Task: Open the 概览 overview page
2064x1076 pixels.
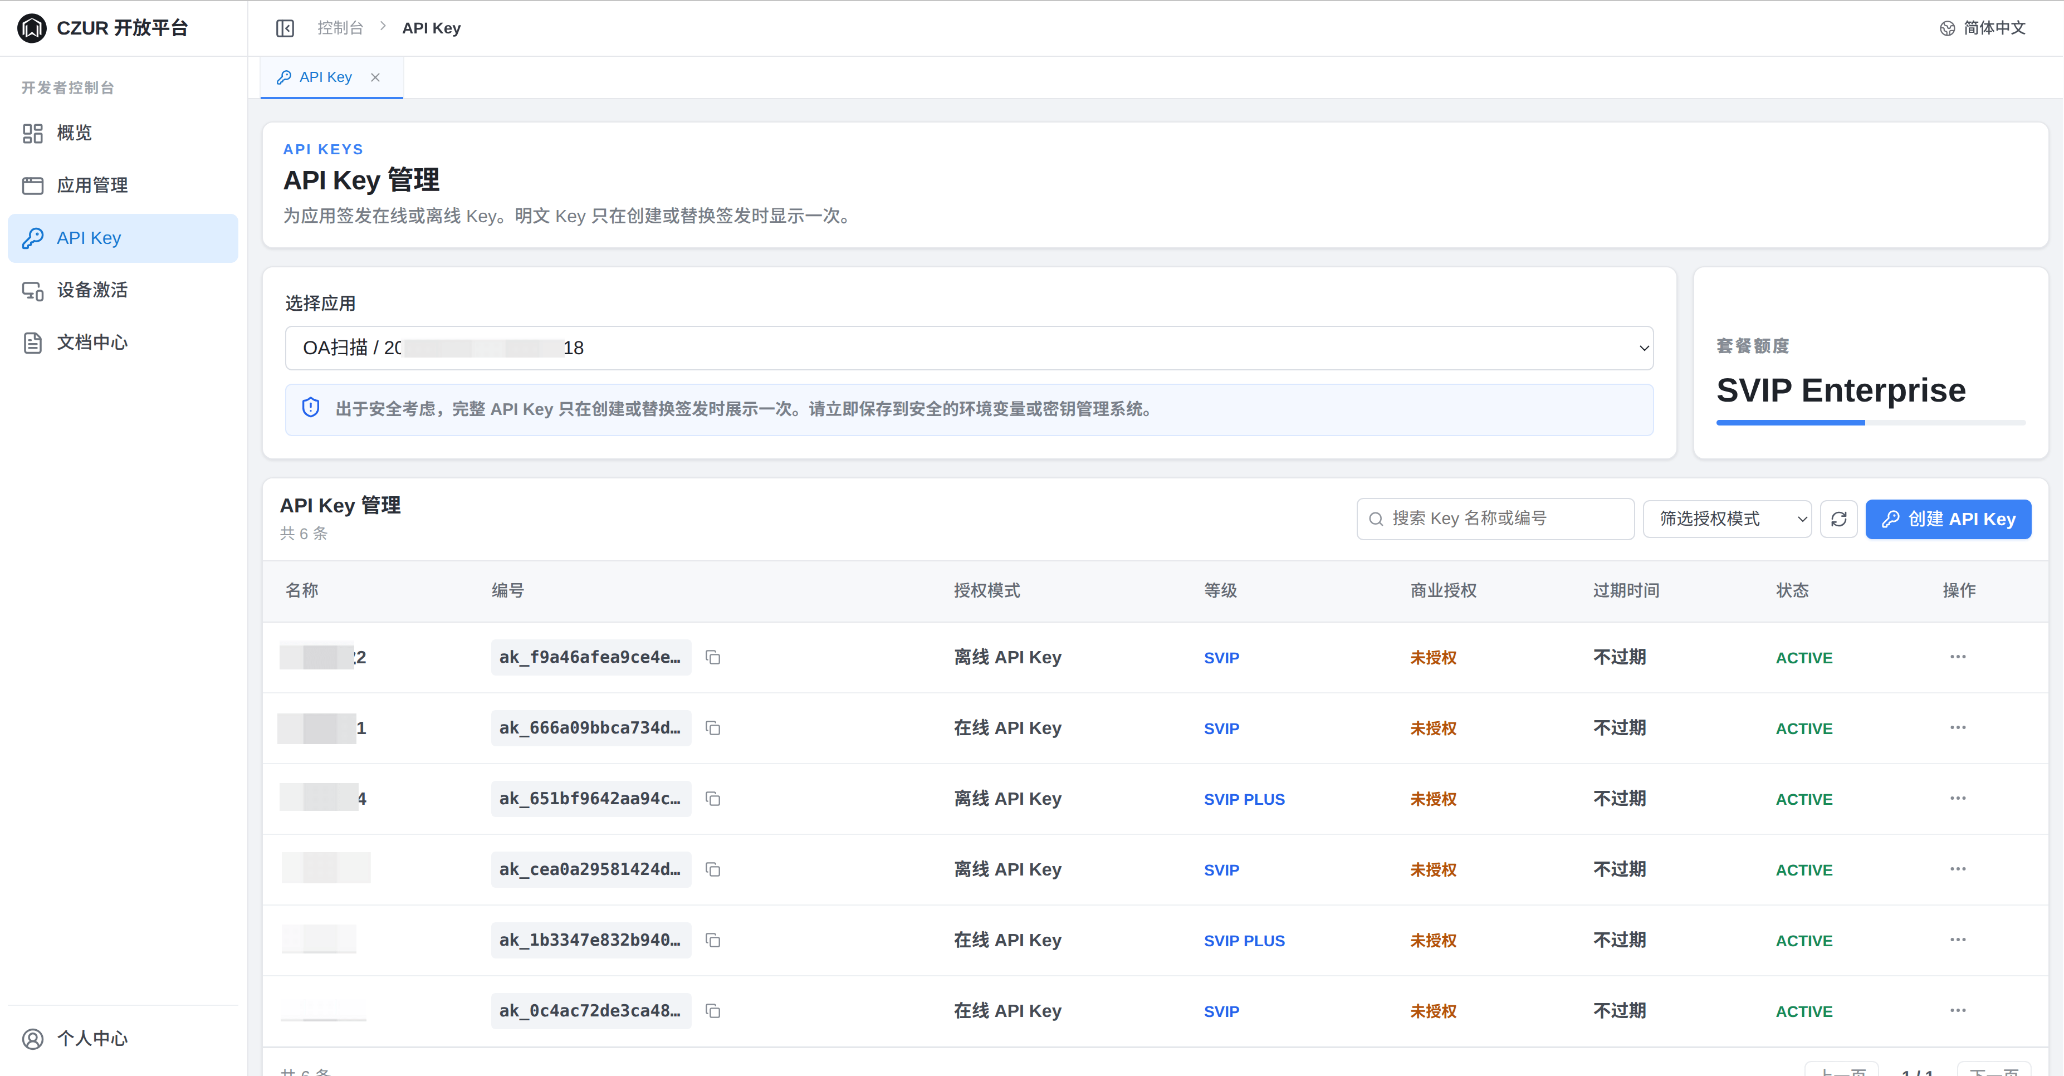Action: coord(123,133)
